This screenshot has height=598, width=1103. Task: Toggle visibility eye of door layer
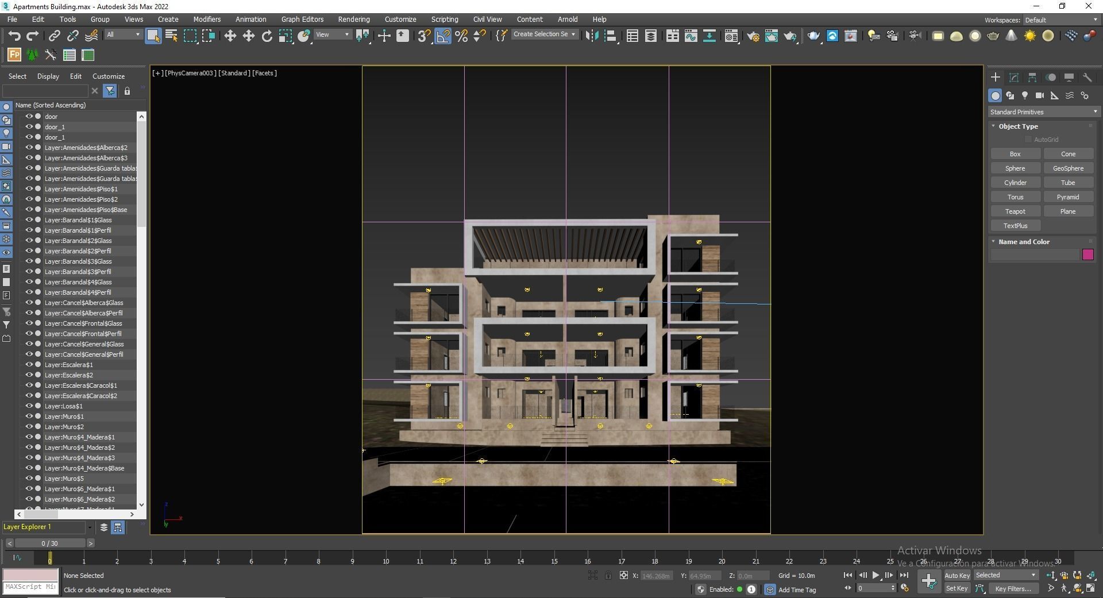click(x=29, y=116)
